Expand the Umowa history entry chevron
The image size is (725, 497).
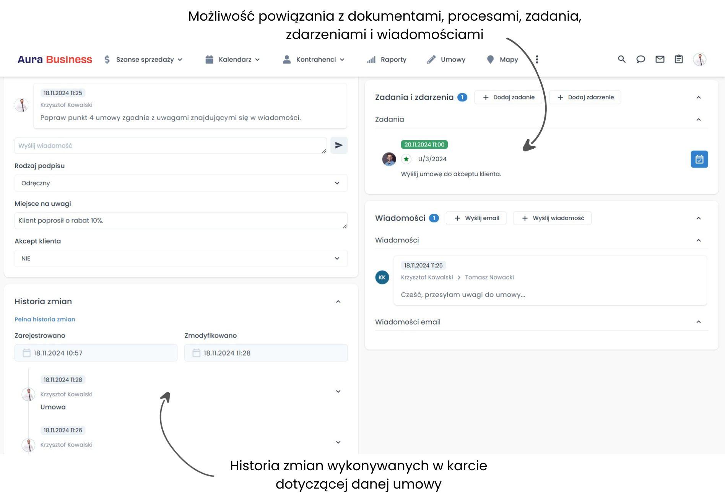tap(338, 391)
